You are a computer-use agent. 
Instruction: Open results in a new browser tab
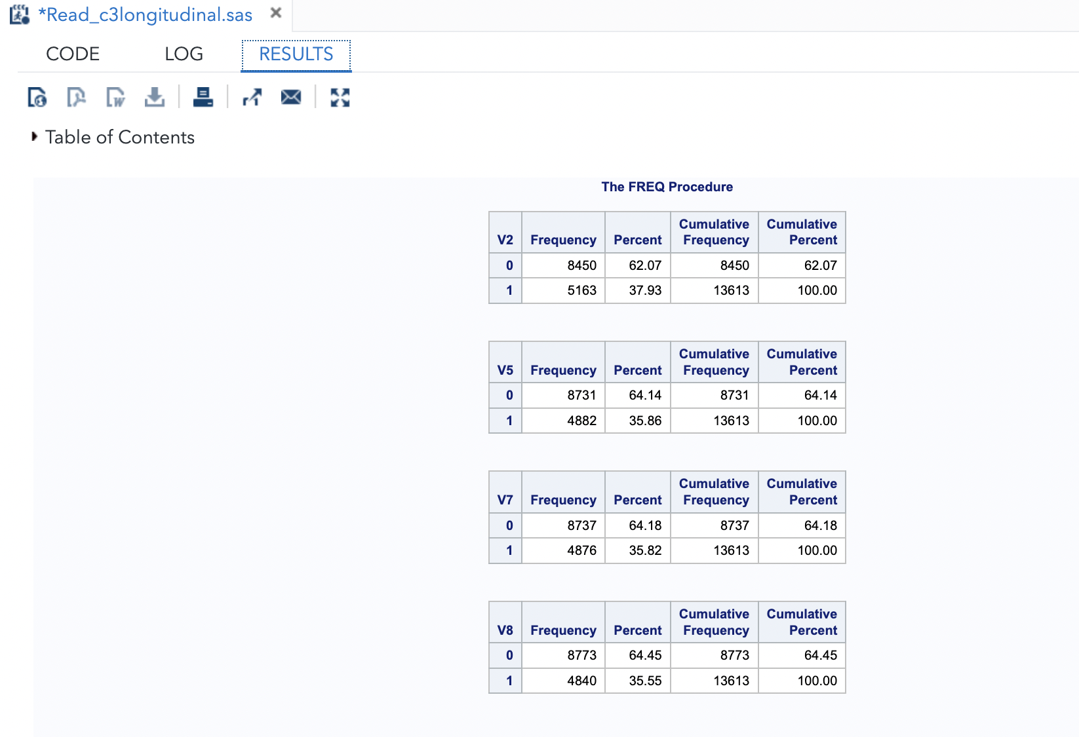click(x=252, y=98)
